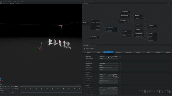The image size is (172, 96).
Task: Click the blue Z-axis arrow of transform gizmo
Action: (41, 43)
